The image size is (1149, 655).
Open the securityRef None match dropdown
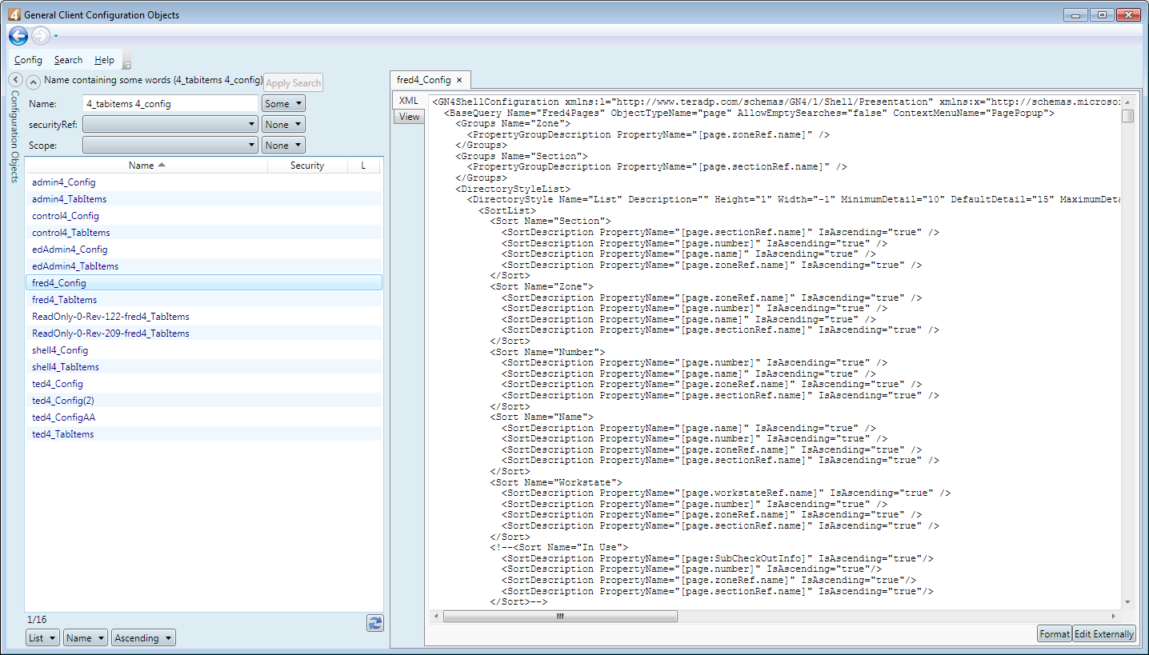[x=283, y=125]
